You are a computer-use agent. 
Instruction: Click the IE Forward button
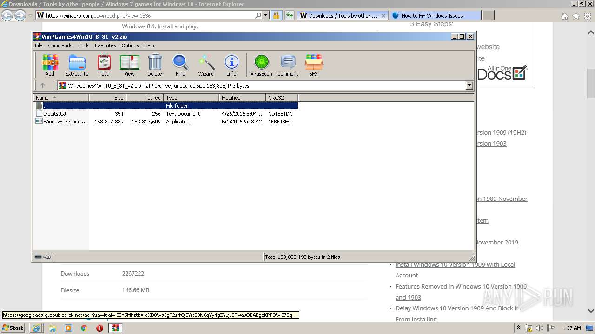point(20,15)
